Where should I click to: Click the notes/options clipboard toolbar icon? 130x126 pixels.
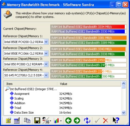pyautogui.click(x=8, y=121)
